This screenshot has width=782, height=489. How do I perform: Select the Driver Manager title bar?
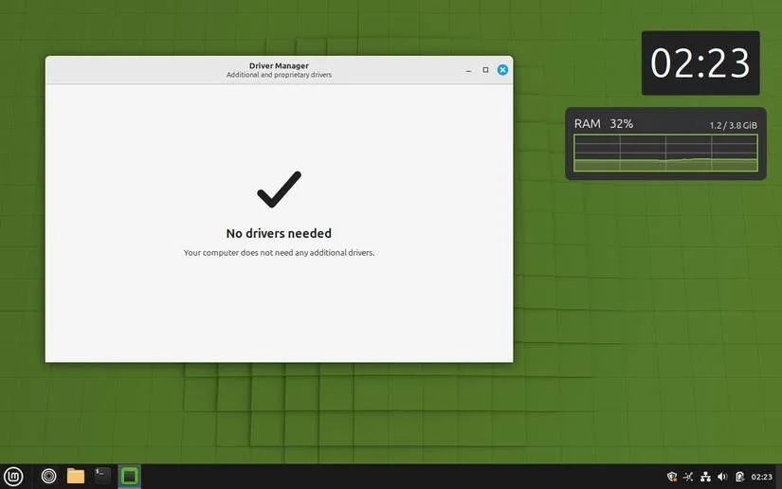(279, 70)
